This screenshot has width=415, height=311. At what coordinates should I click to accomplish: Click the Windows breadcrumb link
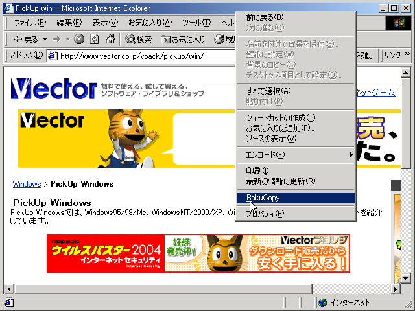pos(27,184)
